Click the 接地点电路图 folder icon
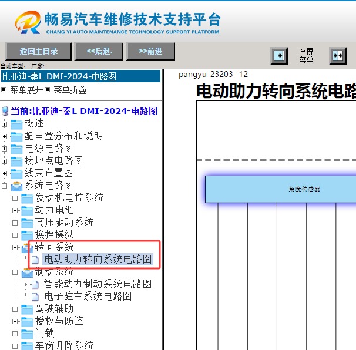The height and width of the screenshot is (350, 356). (16, 161)
